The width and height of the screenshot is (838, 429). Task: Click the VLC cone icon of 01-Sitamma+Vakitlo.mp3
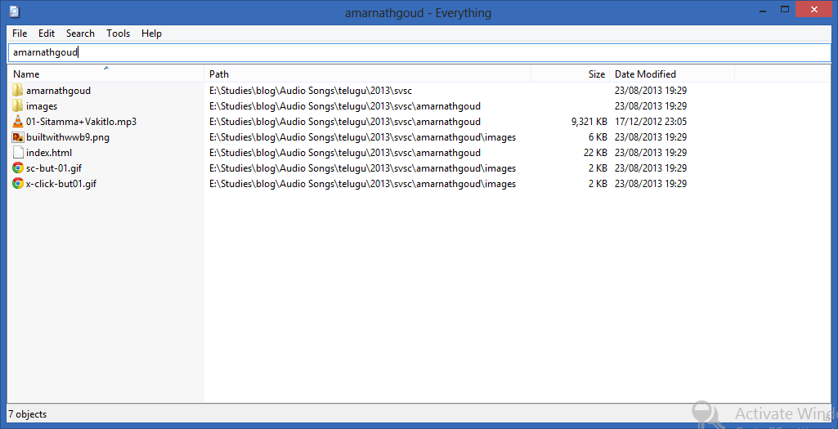click(x=18, y=121)
